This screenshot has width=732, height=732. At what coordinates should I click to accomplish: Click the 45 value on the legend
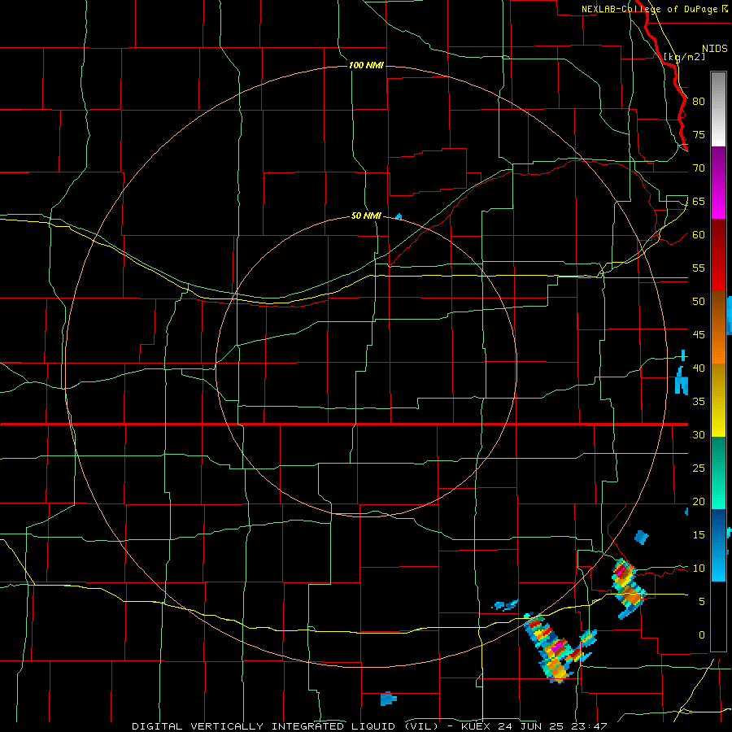click(x=699, y=335)
